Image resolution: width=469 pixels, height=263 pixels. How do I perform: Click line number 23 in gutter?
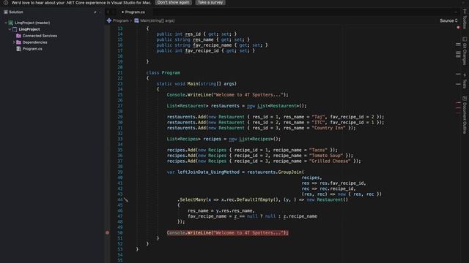(120, 84)
